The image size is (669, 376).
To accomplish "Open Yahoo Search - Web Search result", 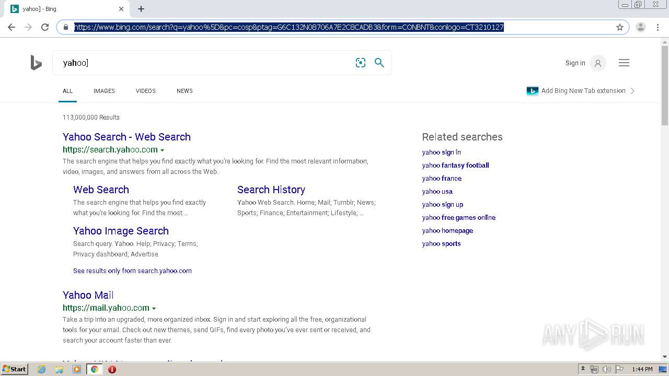I will tap(126, 137).
